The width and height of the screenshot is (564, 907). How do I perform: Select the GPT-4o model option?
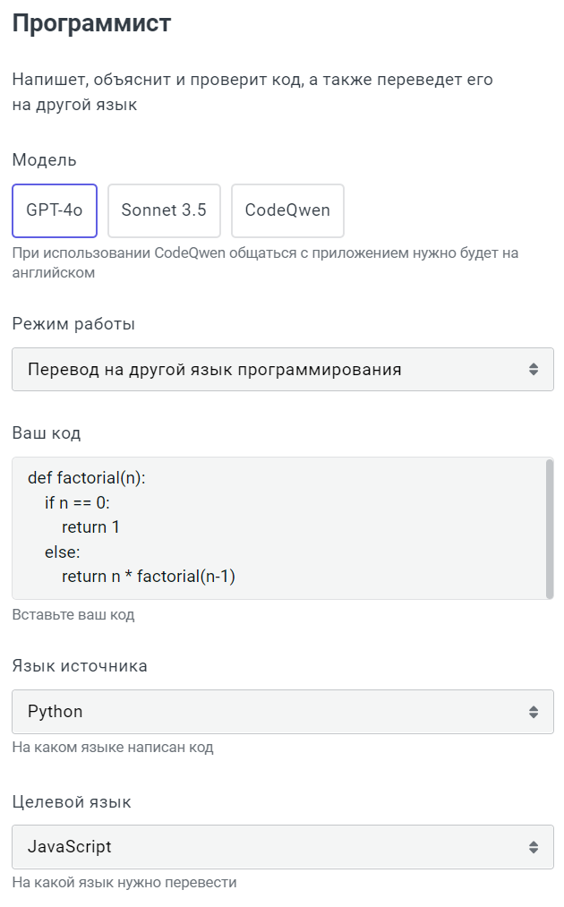[55, 210]
